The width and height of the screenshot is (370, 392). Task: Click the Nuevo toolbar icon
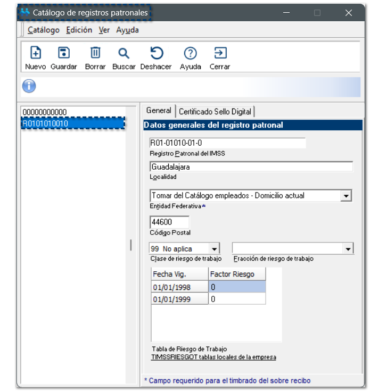coord(35,53)
